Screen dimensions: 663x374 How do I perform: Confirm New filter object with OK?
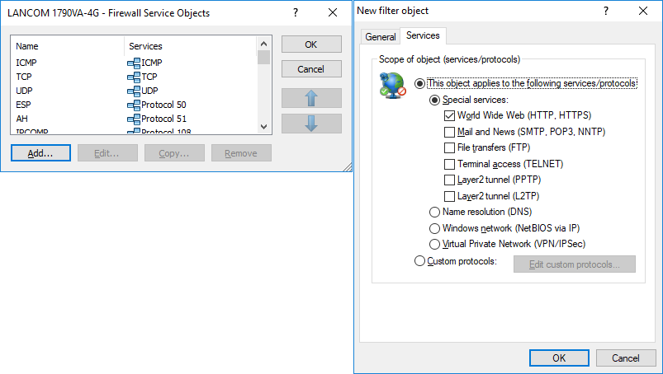pyautogui.click(x=559, y=358)
